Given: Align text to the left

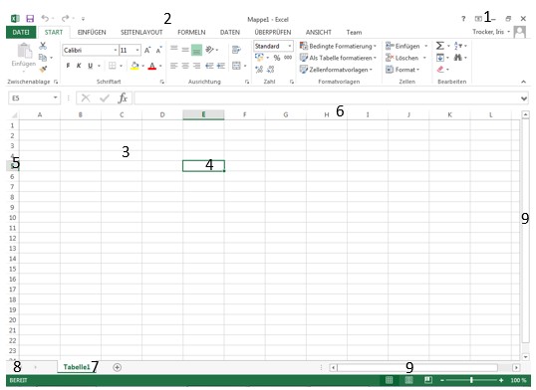Looking at the screenshot, I should coord(174,66).
